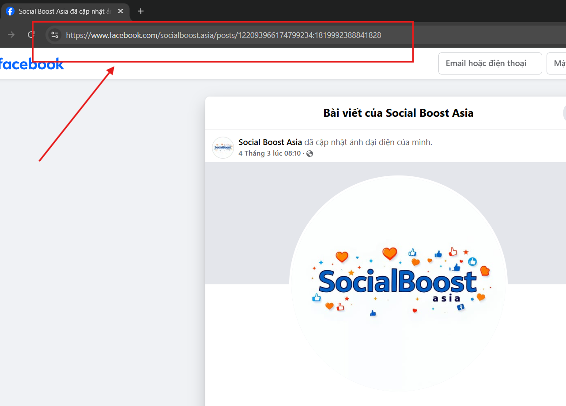Reload the current page
The image size is (566, 406).
[x=30, y=35]
